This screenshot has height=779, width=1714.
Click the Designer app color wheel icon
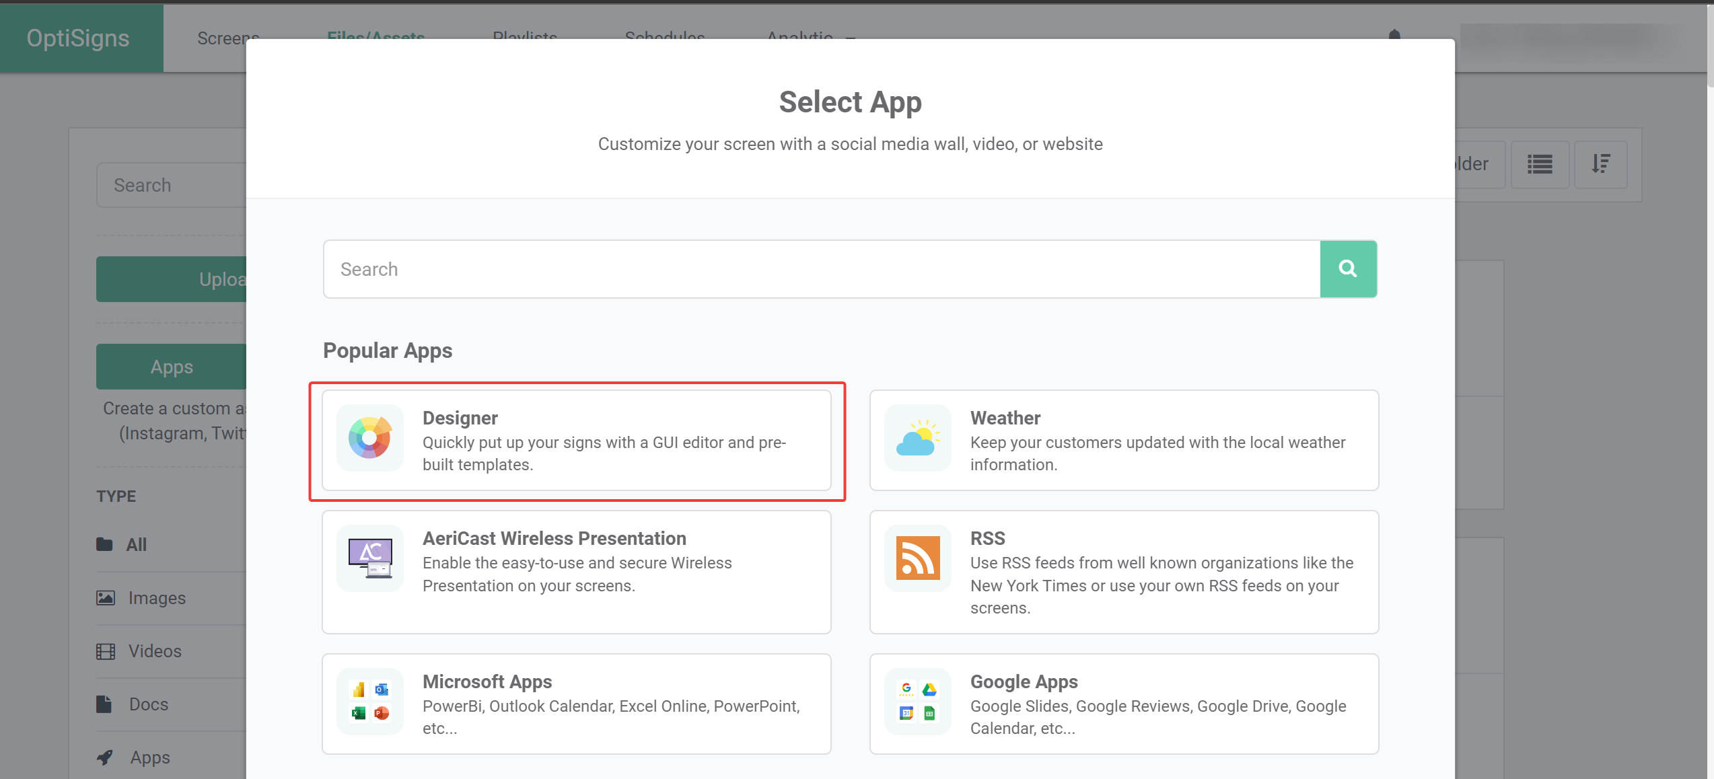pyautogui.click(x=369, y=438)
